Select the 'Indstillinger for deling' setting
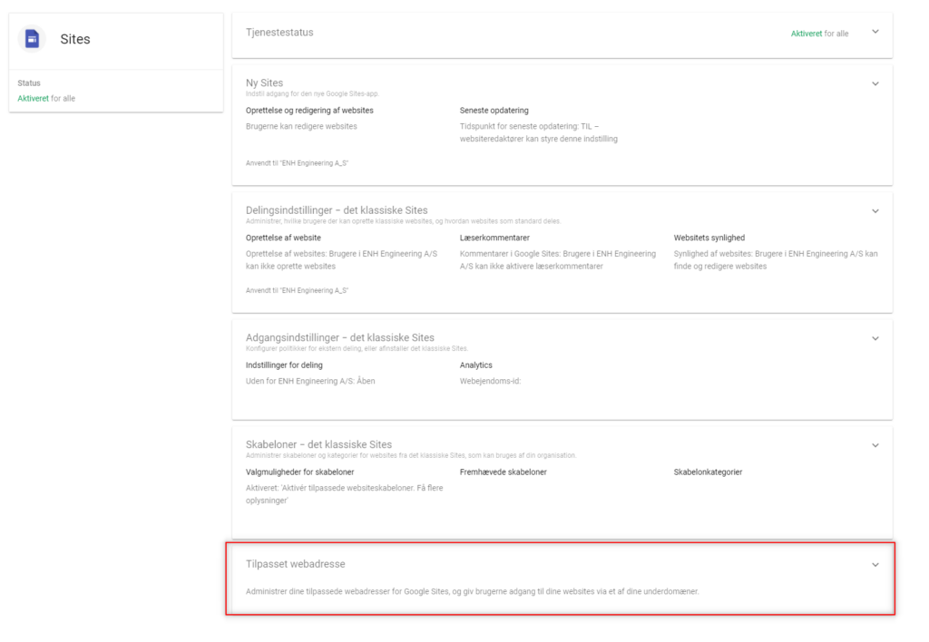Screen dimensions: 929x642 [x=284, y=365]
